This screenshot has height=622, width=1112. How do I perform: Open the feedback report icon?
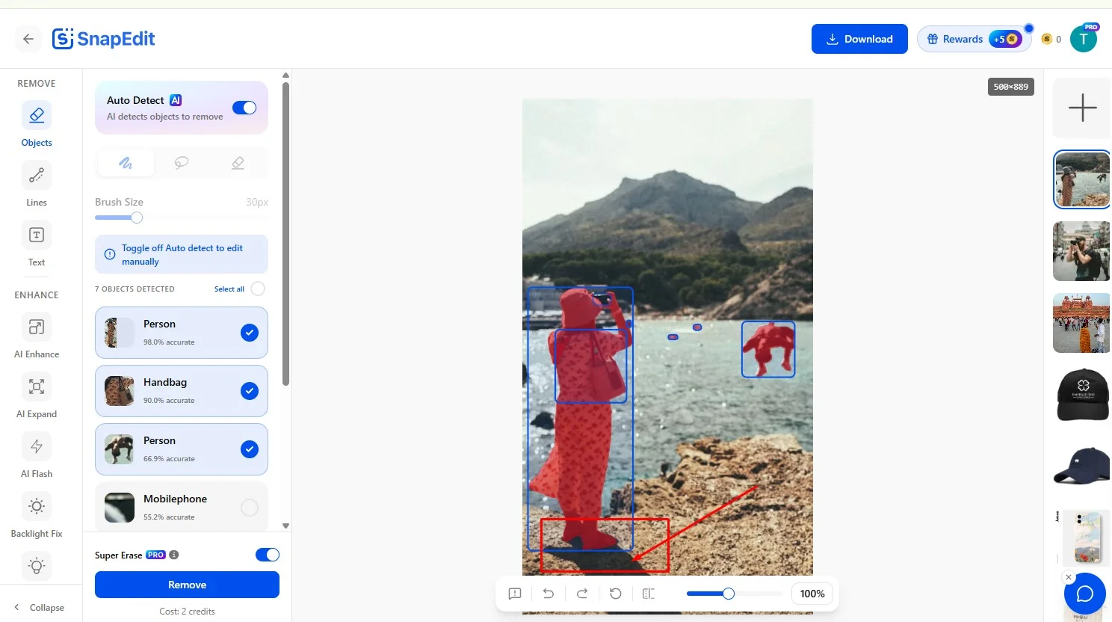tap(515, 594)
